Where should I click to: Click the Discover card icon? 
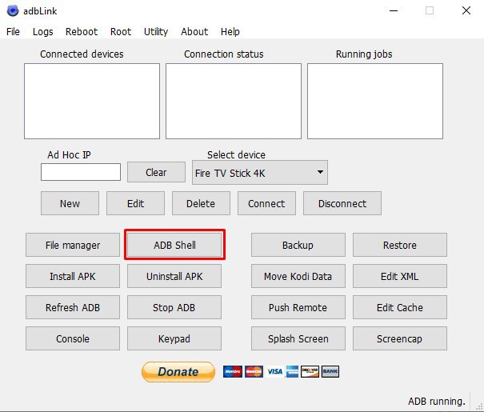click(310, 371)
